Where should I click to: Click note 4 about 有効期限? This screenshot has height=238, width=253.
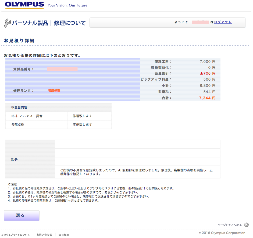coord(54,201)
